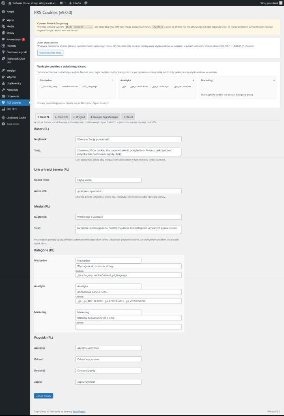The height and width of the screenshot is (416, 284).
Task: Open LiteSpeed Cache from the sidebar
Action: [16, 117]
